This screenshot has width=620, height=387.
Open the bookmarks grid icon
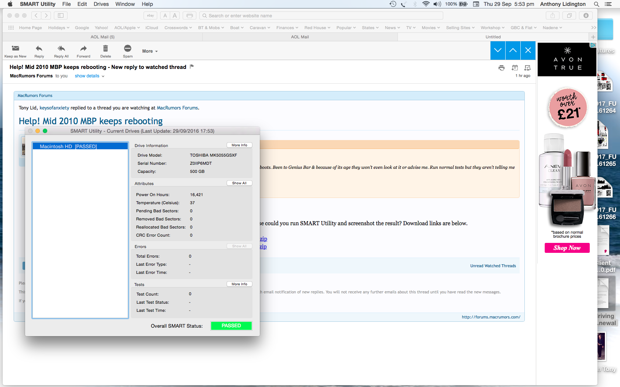tap(11, 28)
